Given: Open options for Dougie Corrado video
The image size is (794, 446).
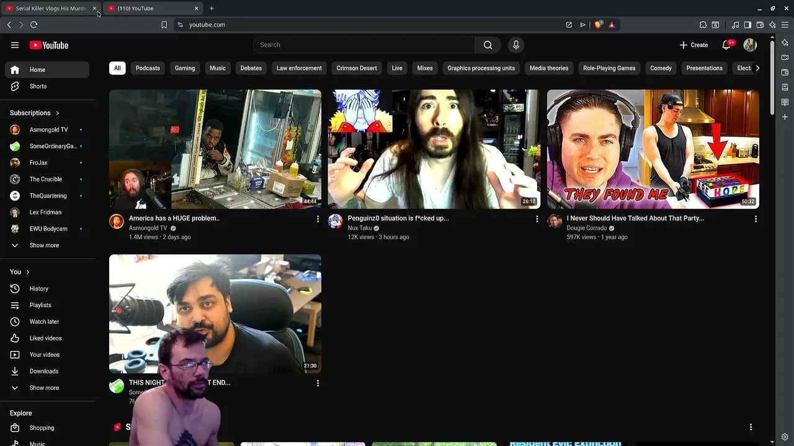Looking at the screenshot, I should 756,219.
